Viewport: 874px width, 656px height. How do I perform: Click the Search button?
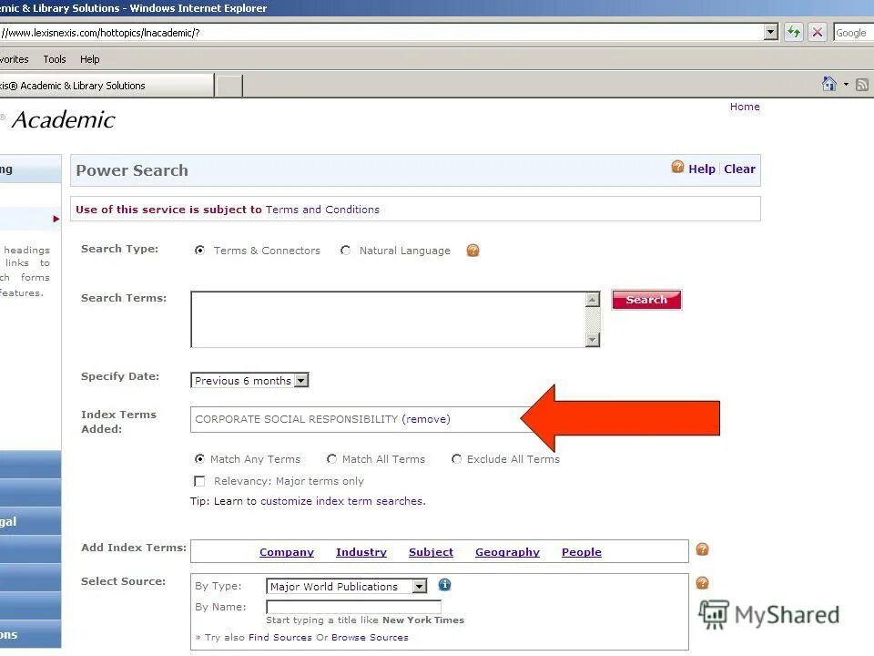(x=646, y=299)
